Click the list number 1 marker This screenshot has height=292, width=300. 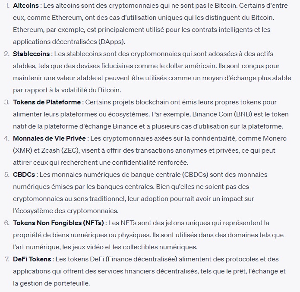[7, 6]
